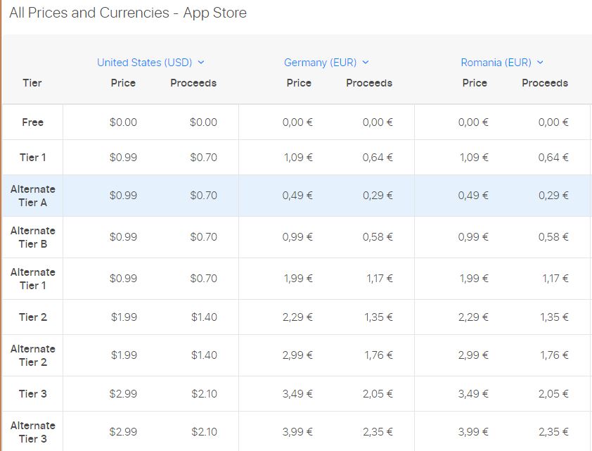This screenshot has width=592, height=451.
Task: Select the Tier 3 row label
Action: pos(33,394)
